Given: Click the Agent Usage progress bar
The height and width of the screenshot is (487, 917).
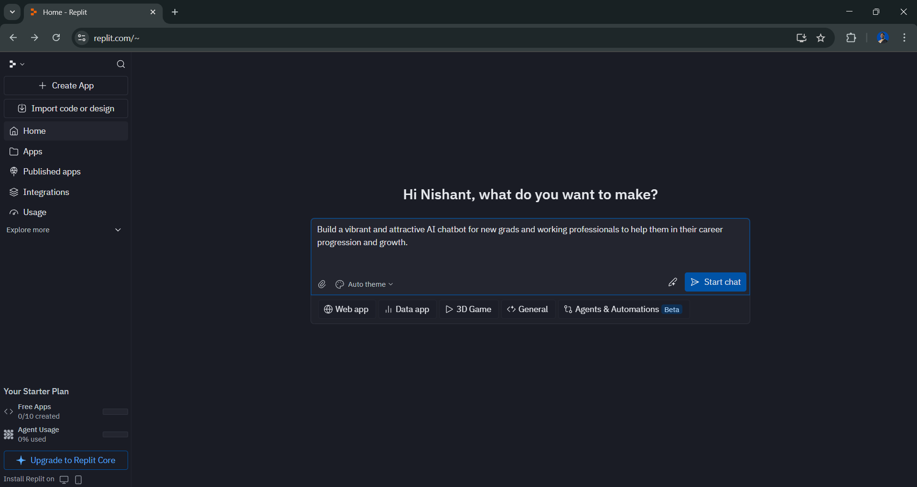Looking at the screenshot, I should pos(115,435).
